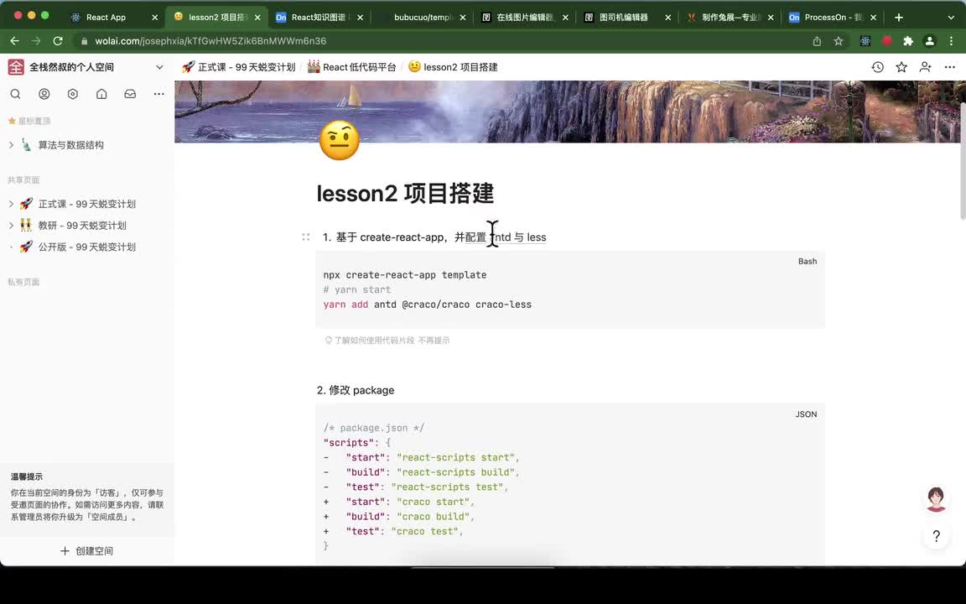Open 公开版 - 99 天蜕变计划 page

click(87, 247)
